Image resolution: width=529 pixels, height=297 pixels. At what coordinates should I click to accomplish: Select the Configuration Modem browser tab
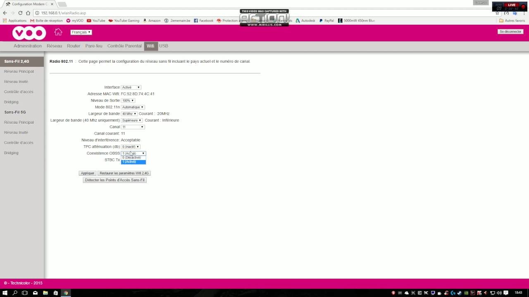click(x=30, y=4)
